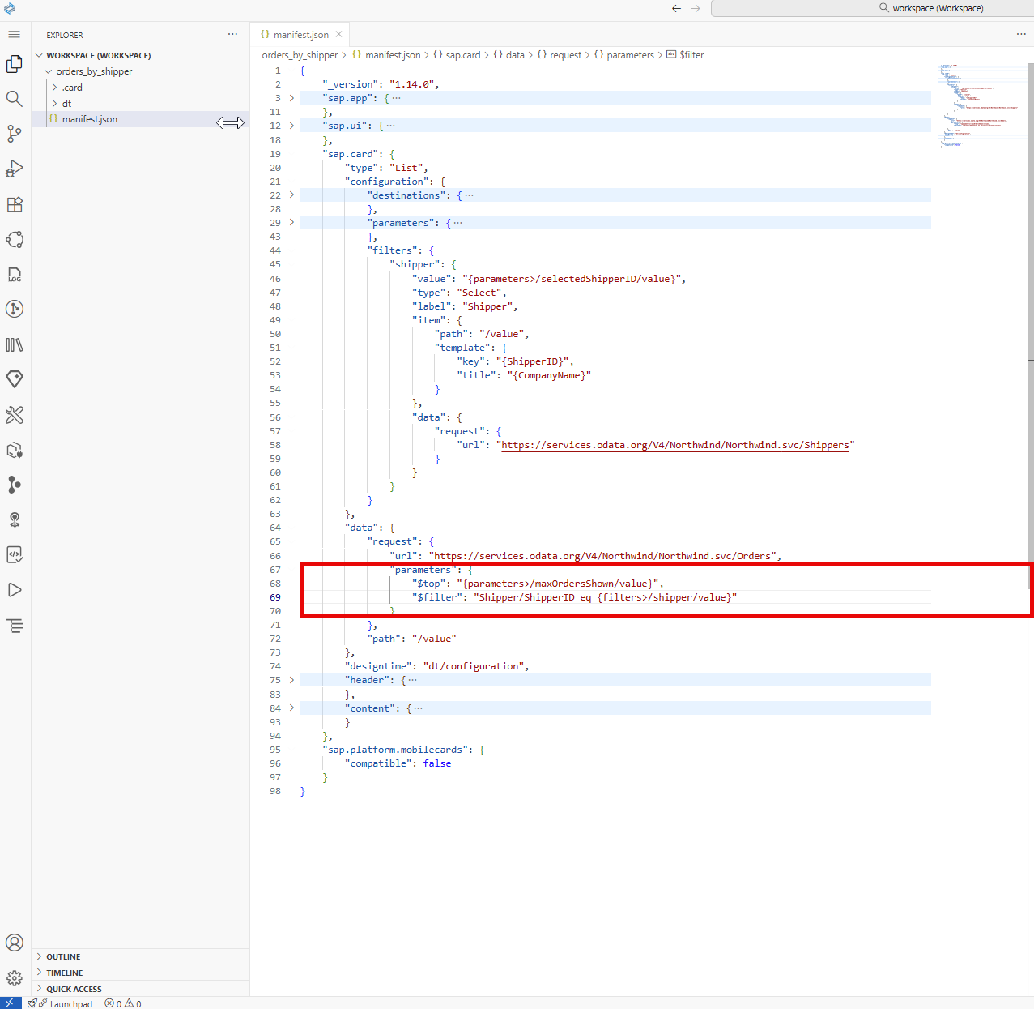This screenshot has width=1034, height=1009.
Task: Open editor more actions ellipsis
Action: (x=1021, y=34)
